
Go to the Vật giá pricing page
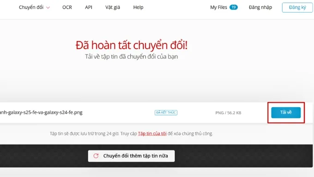(x=113, y=7)
